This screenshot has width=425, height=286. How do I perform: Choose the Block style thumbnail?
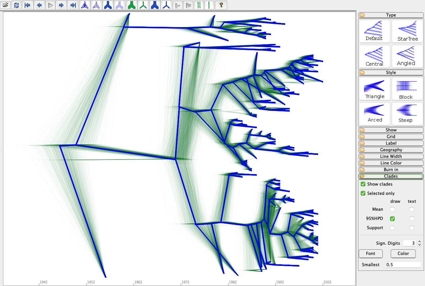pyautogui.click(x=407, y=89)
